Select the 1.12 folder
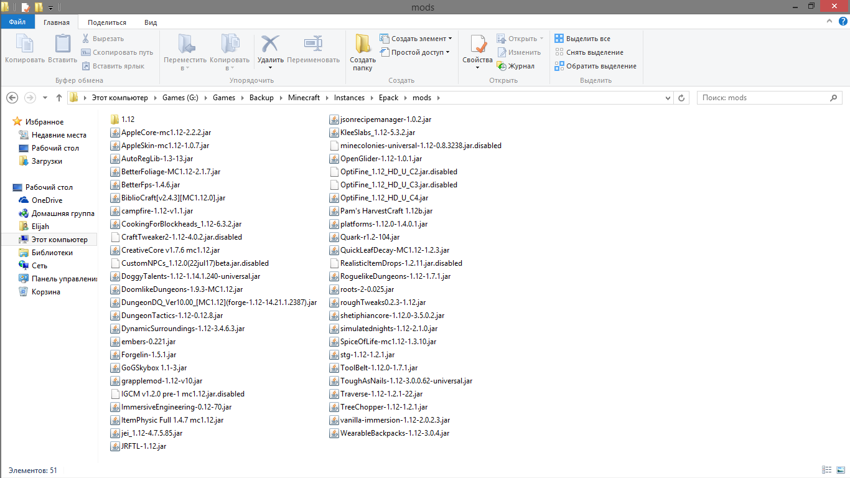Viewport: 850px width, 478px height. click(x=123, y=119)
